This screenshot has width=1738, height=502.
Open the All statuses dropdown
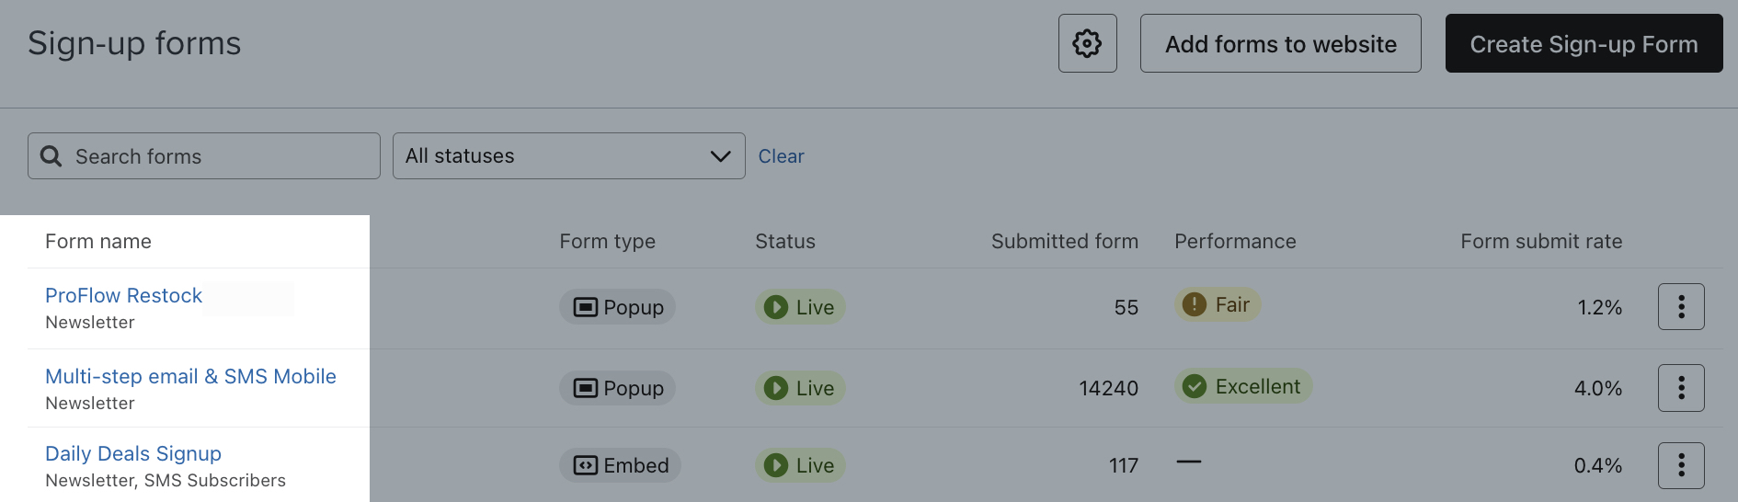(552, 156)
